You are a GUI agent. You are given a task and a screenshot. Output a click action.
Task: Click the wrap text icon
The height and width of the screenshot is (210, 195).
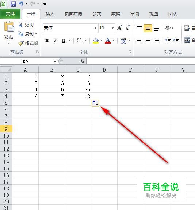187,28
